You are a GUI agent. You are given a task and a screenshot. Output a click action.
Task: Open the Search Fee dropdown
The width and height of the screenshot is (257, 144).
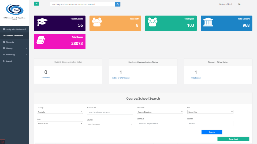[210, 112]
